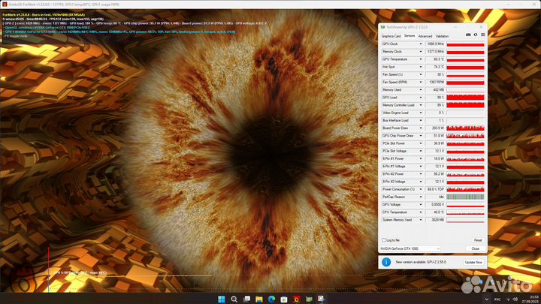Launch Microsoft Edge from the taskbar
This screenshot has width=541, height=304.
point(271,299)
